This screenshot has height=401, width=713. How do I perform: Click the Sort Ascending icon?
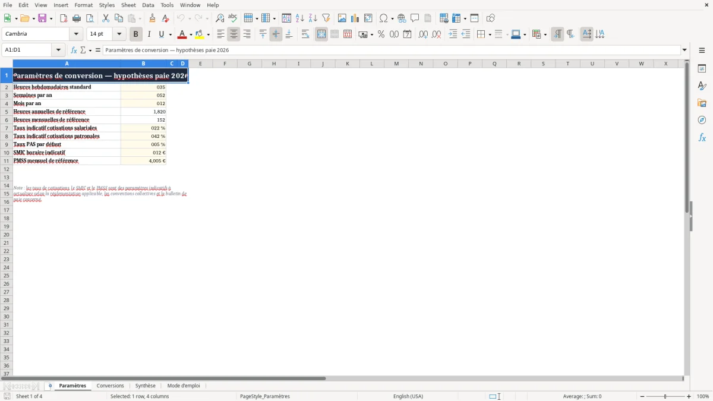pos(300,18)
